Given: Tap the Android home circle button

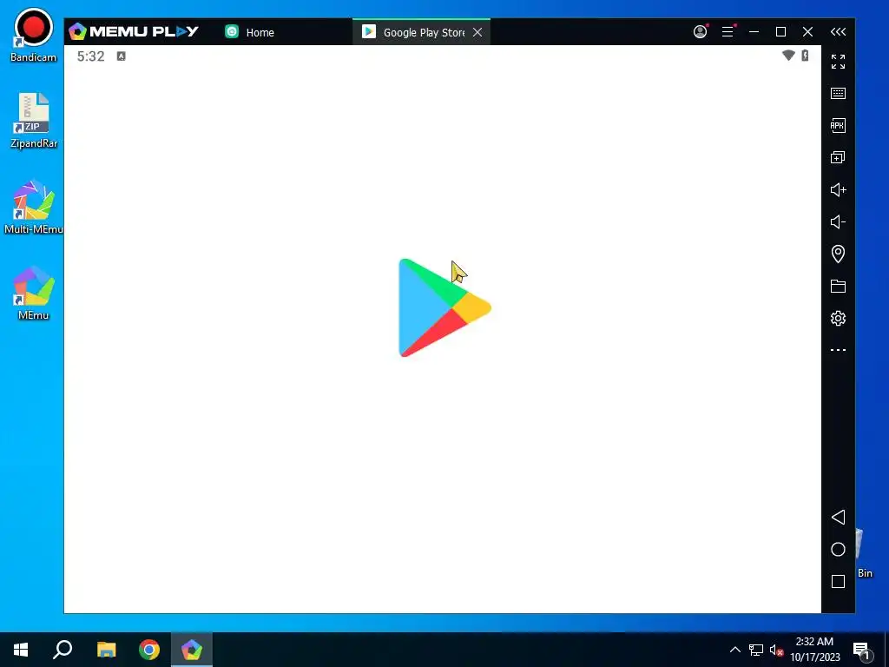Looking at the screenshot, I should [838, 549].
